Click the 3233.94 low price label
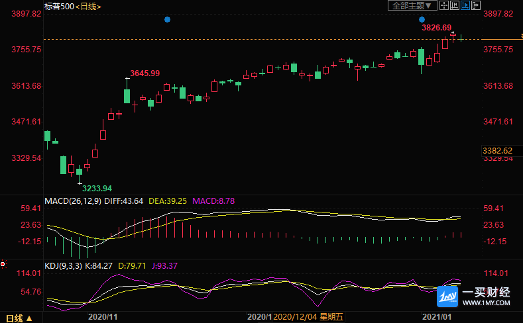This screenshot has width=523, height=323. coord(97,189)
